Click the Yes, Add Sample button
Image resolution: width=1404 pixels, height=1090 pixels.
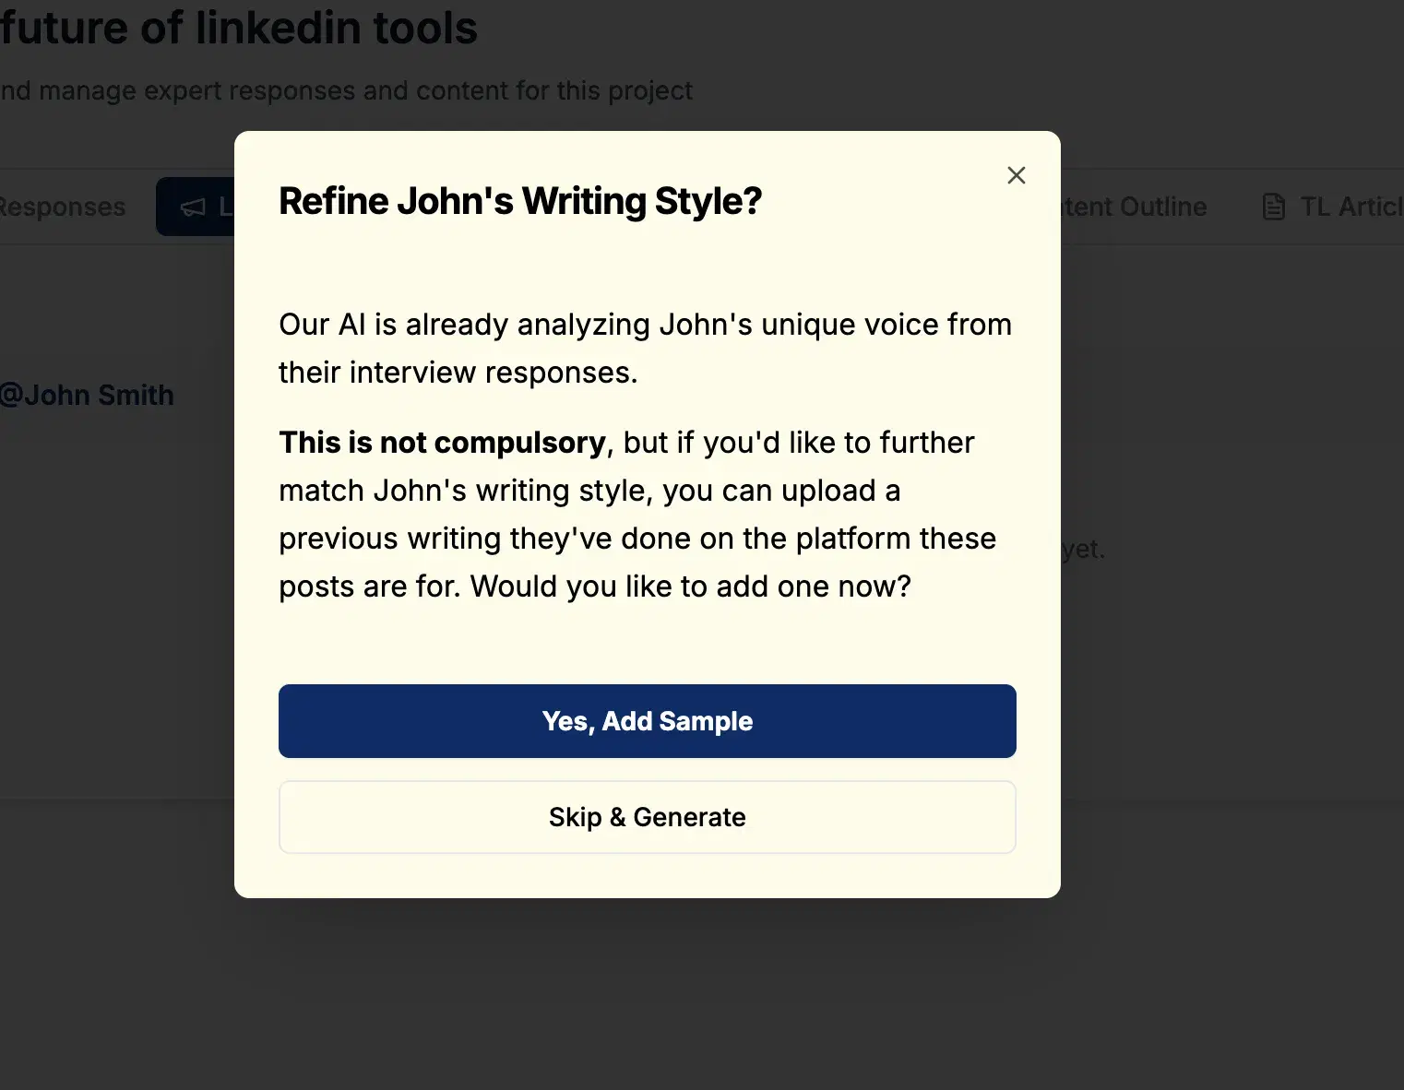[647, 721]
